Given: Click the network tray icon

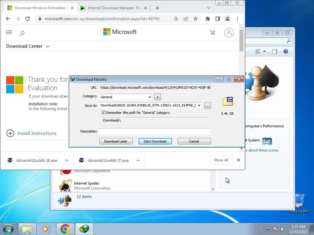Looking at the screenshot, I should (x=268, y=229).
